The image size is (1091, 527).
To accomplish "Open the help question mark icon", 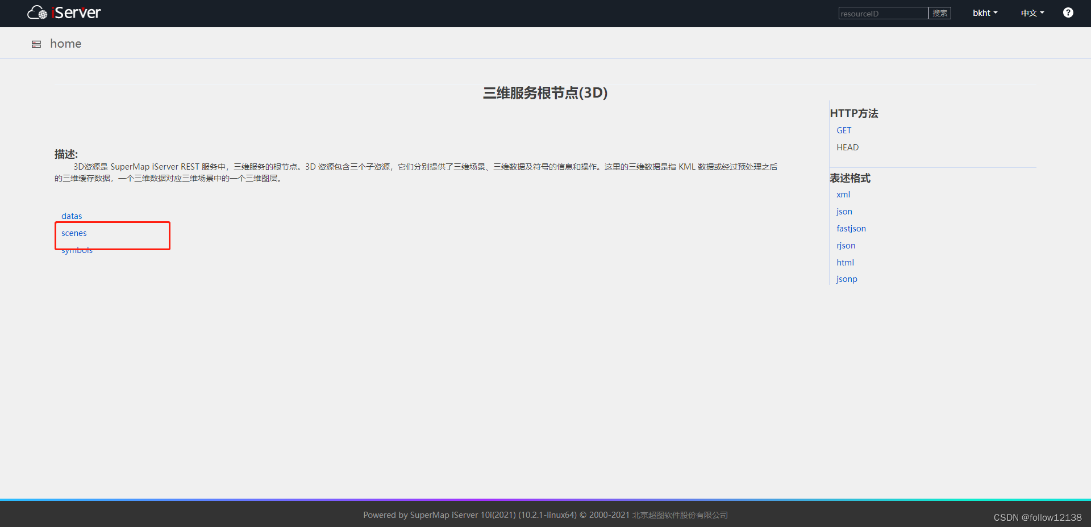I will (1068, 12).
